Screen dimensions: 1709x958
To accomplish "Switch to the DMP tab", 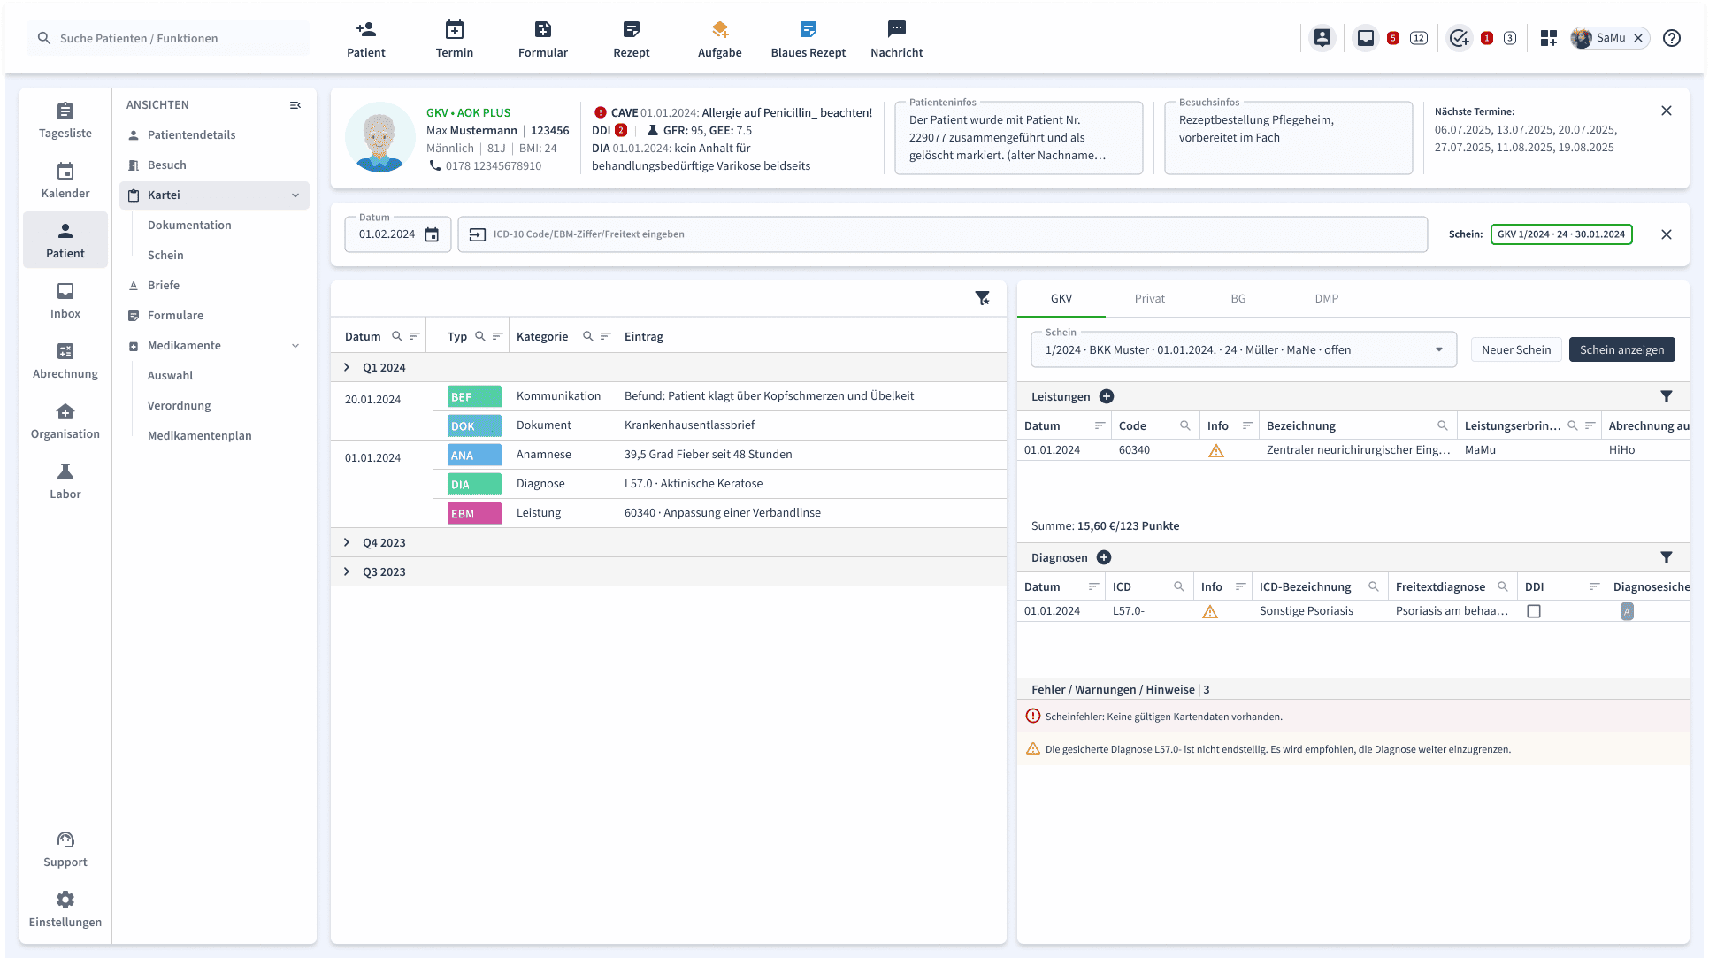I will (x=1326, y=299).
